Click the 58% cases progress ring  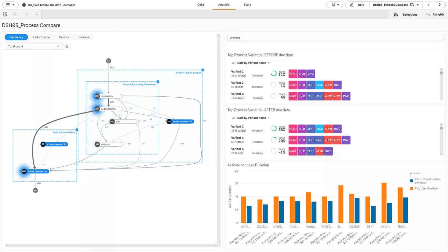(274, 129)
